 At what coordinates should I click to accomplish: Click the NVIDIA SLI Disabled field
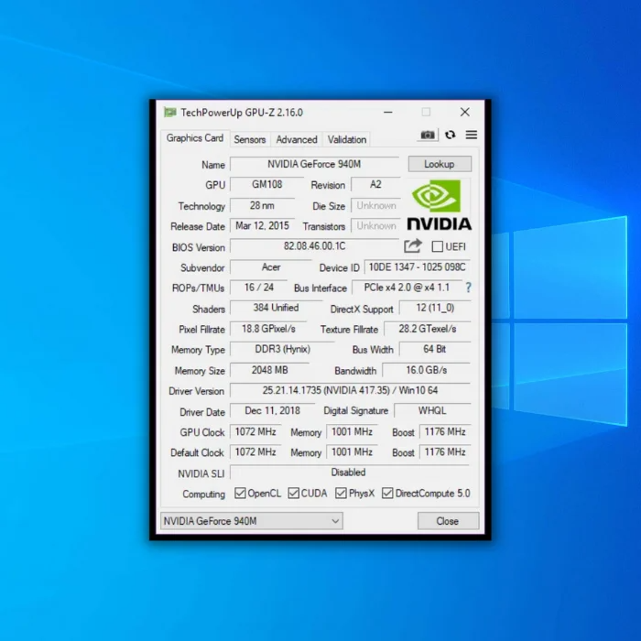(351, 473)
